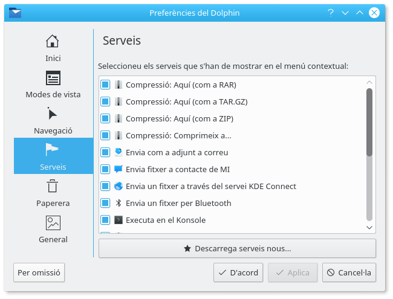The width and height of the screenshot is (393, 299).
Task: Open the General picture icon
Action: (53, 222)
